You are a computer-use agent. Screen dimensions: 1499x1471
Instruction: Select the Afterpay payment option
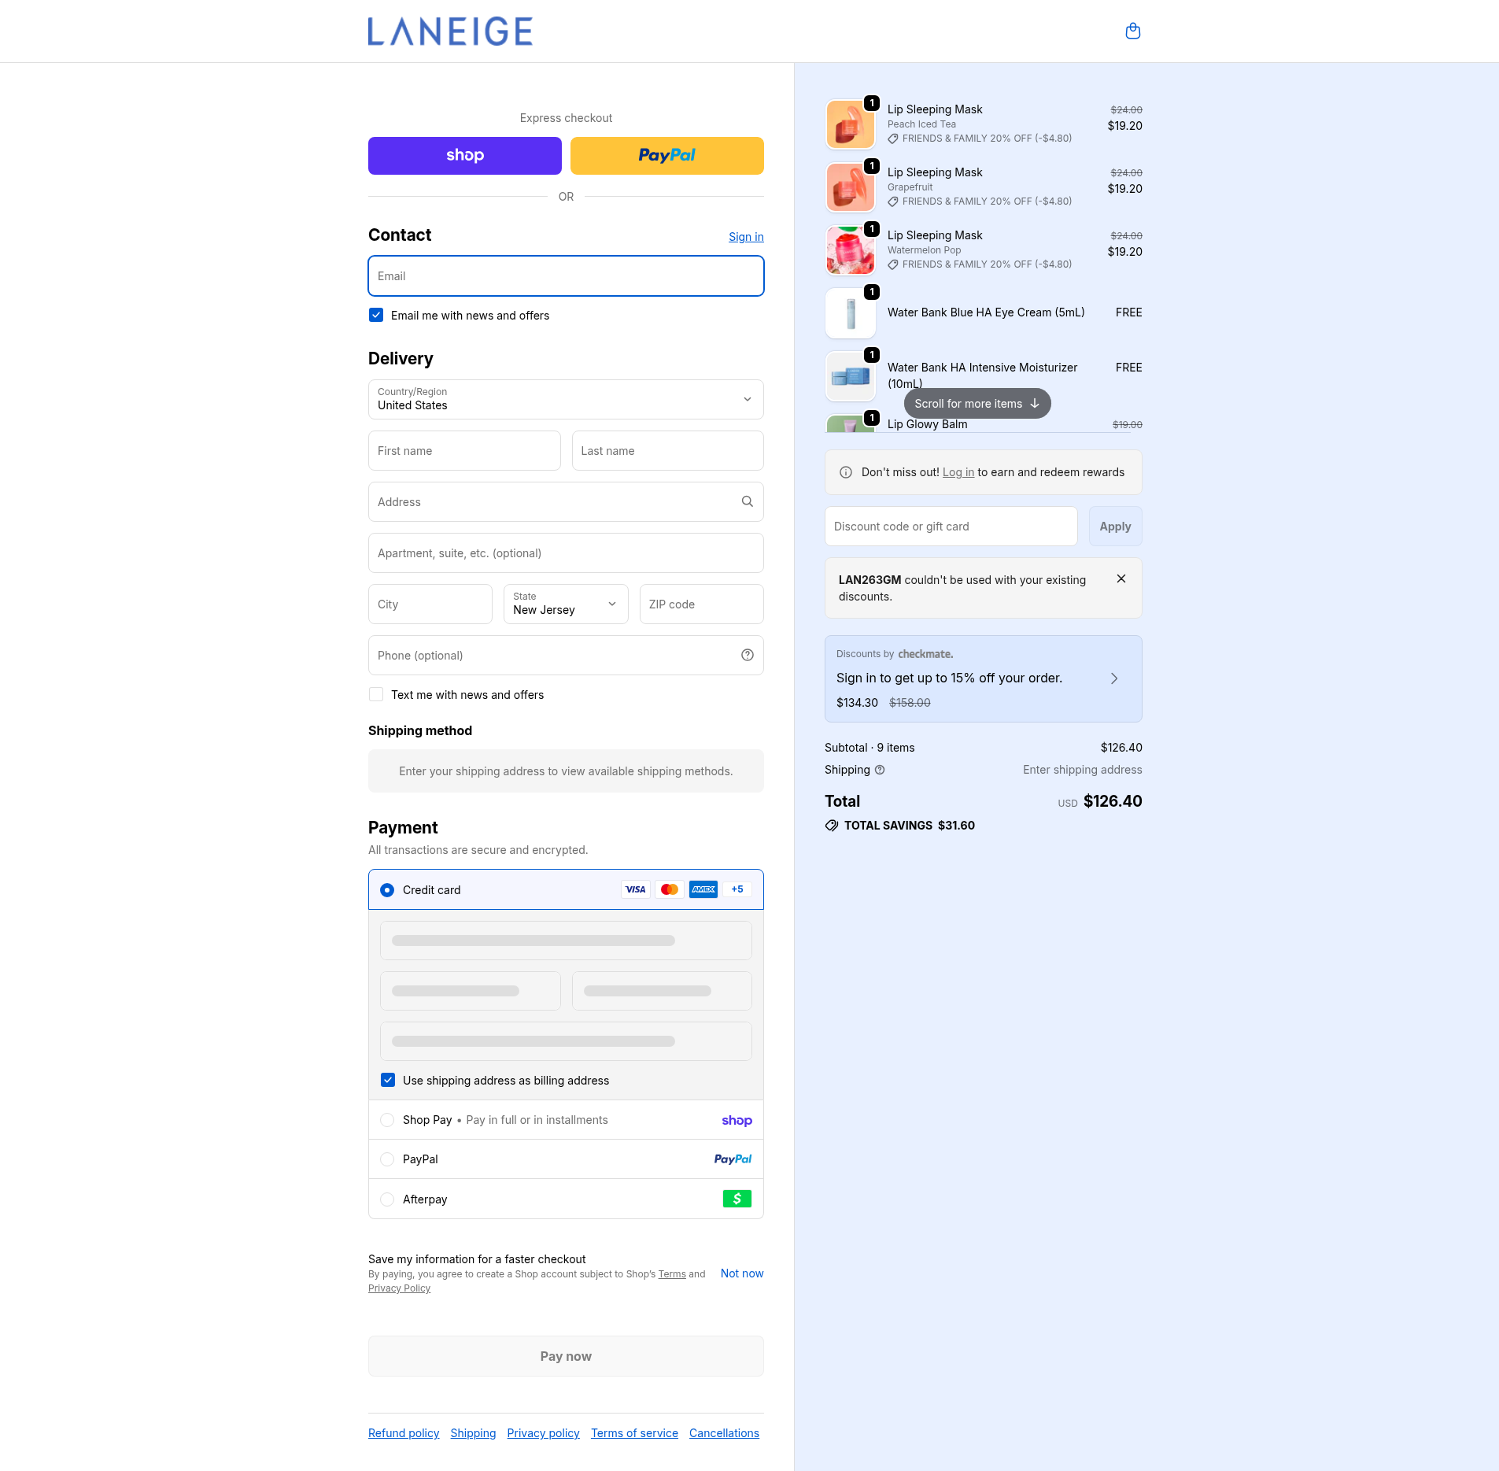(387, 1199)
